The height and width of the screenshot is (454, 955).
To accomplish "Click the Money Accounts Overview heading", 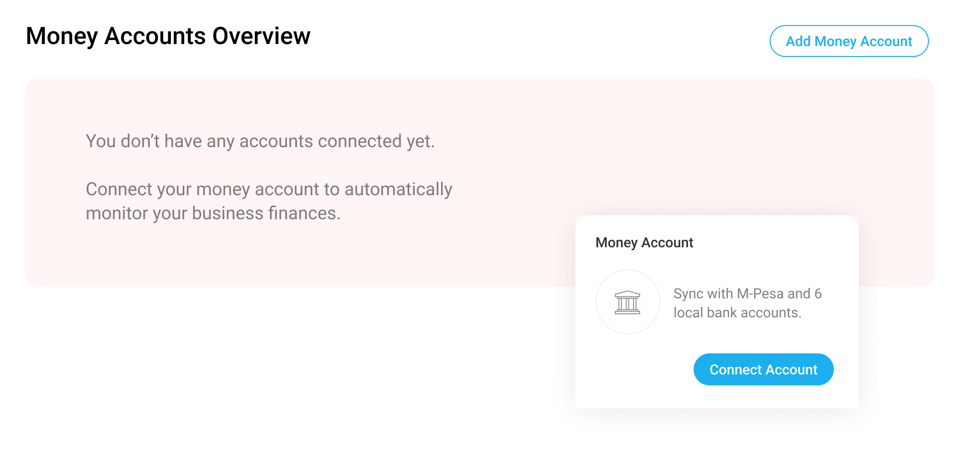I will (x=168, y=36).
